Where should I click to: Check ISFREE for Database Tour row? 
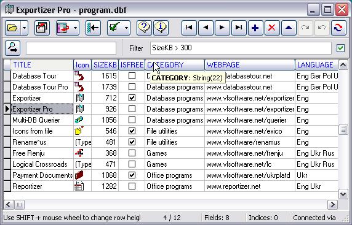(x=132, y=76)
